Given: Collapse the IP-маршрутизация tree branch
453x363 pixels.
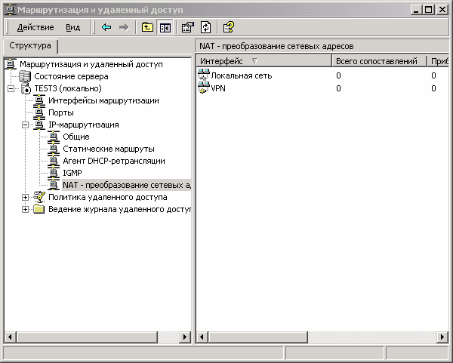Looking at the screenshot, I should [25, 125].
